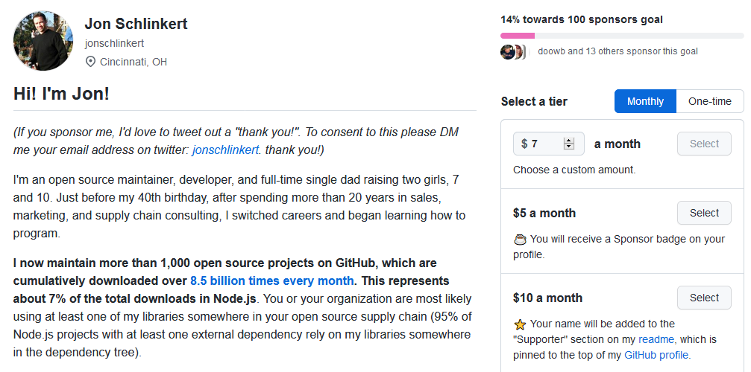Switch to One-time sponsorship
The width and height of the screenshot is (751, 372).
click(710, 101)
